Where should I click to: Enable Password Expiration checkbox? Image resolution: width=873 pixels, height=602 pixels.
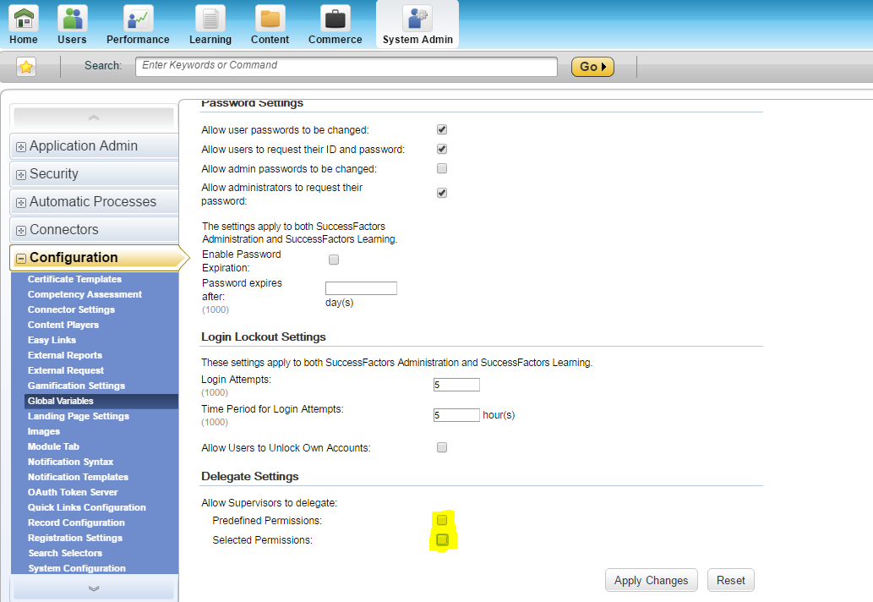(334, 260)
